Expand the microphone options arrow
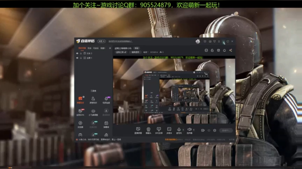Viewport: 302px width, 169px height. [183, 130]
